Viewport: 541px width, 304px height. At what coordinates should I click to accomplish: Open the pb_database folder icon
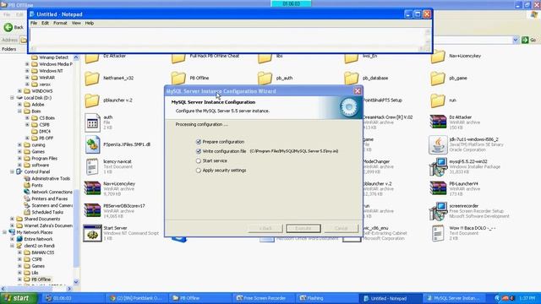tap(352, 79)
